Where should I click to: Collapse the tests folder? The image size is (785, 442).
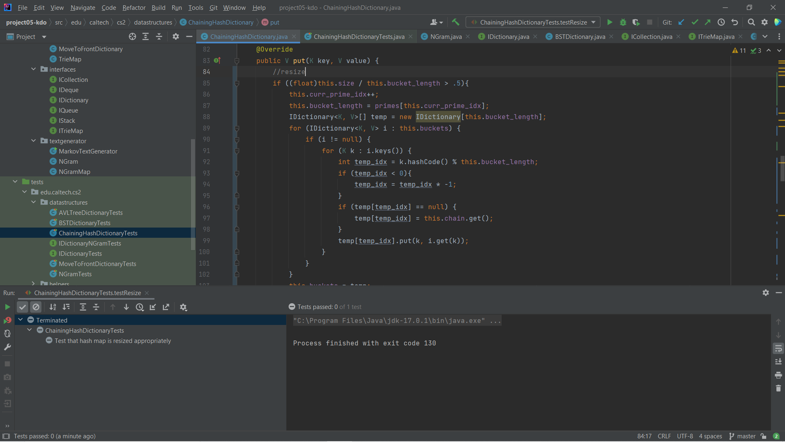15,182
